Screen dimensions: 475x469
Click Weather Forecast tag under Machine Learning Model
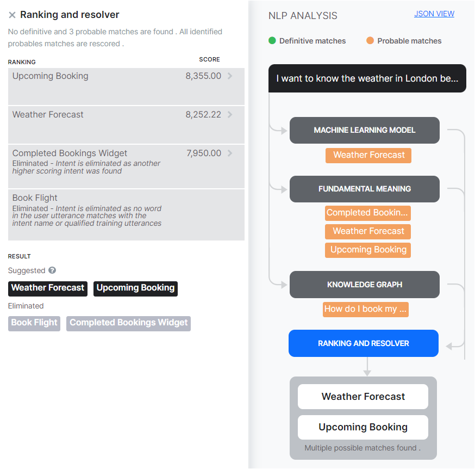[368, 155]
